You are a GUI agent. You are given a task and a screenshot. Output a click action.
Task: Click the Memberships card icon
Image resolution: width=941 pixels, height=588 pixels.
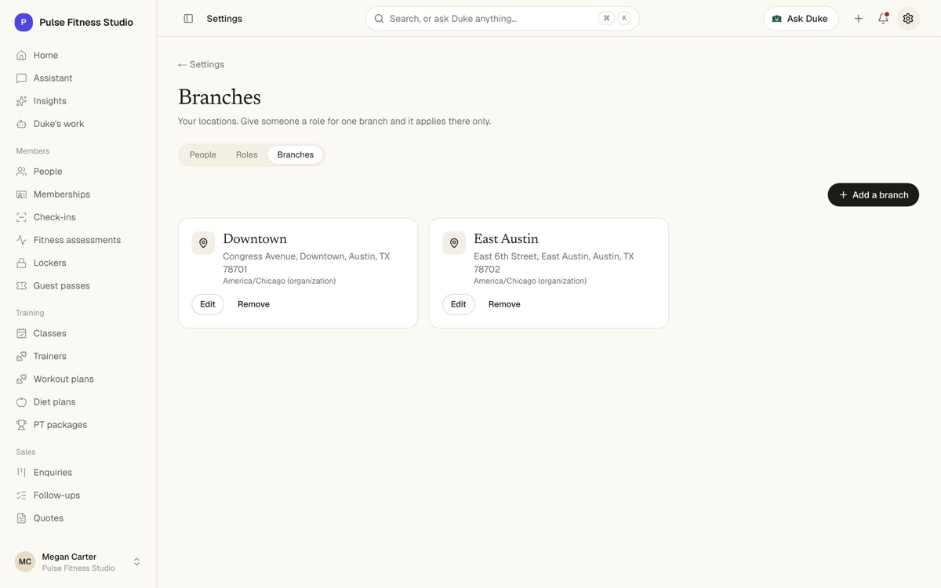(x=21, y=194)
